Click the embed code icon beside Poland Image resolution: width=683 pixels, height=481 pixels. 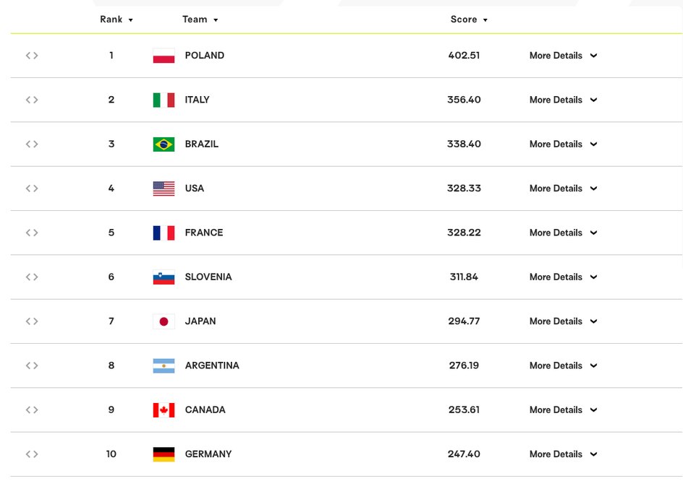32,56
